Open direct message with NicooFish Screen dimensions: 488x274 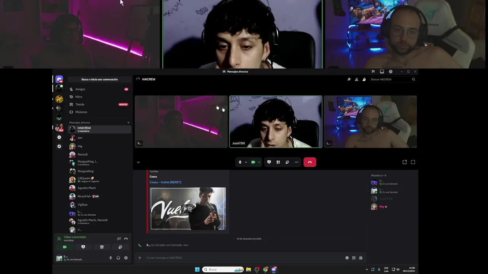[x=100, y=196]
